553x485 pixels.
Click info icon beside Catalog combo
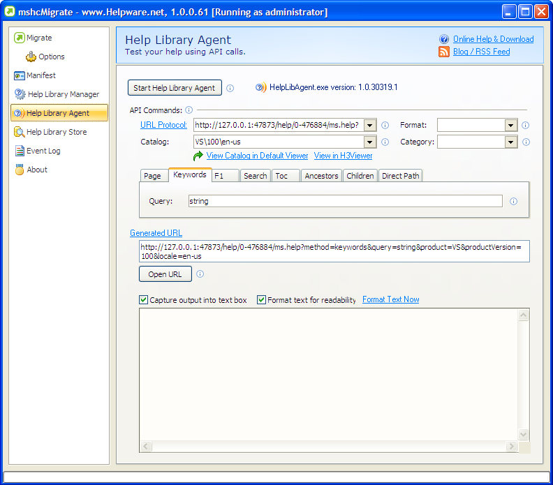(x=385, y=142)
